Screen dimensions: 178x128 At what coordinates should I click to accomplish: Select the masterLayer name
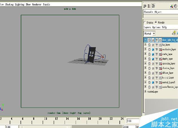point(153,92)
